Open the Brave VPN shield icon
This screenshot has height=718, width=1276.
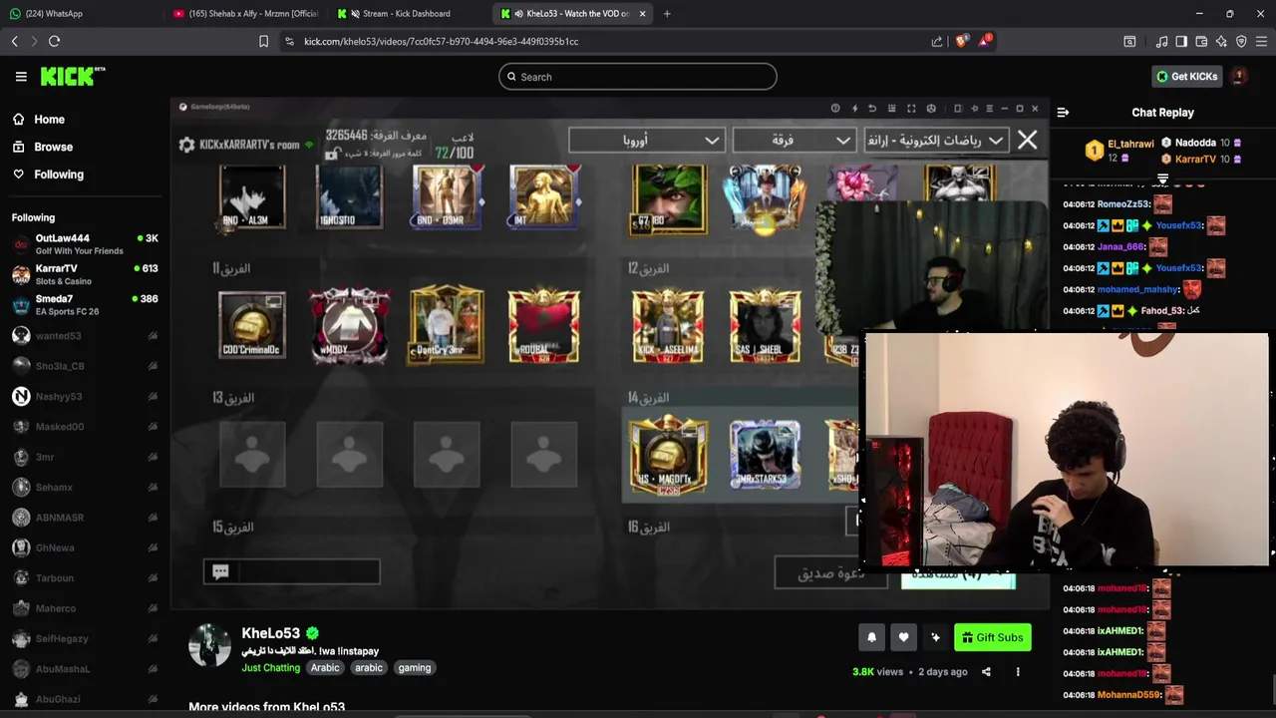[1241, 41]
